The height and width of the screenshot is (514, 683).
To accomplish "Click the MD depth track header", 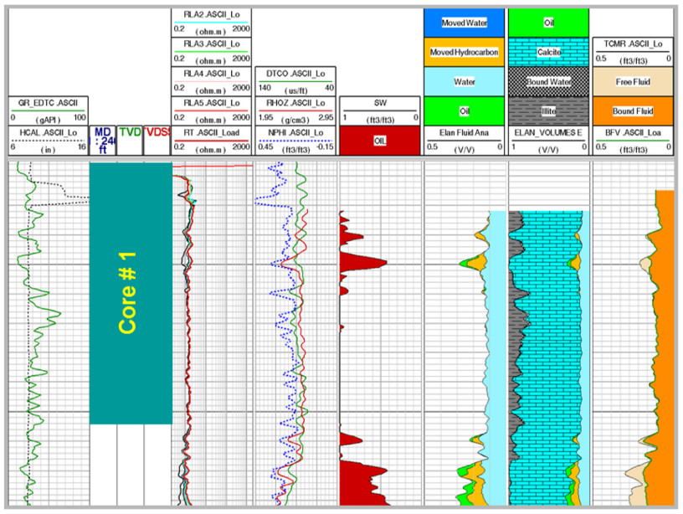I will tap(102, 141).
